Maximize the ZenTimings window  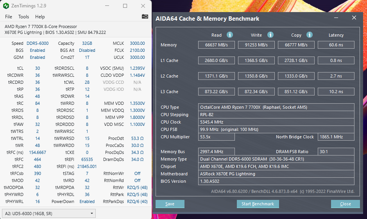125,6
